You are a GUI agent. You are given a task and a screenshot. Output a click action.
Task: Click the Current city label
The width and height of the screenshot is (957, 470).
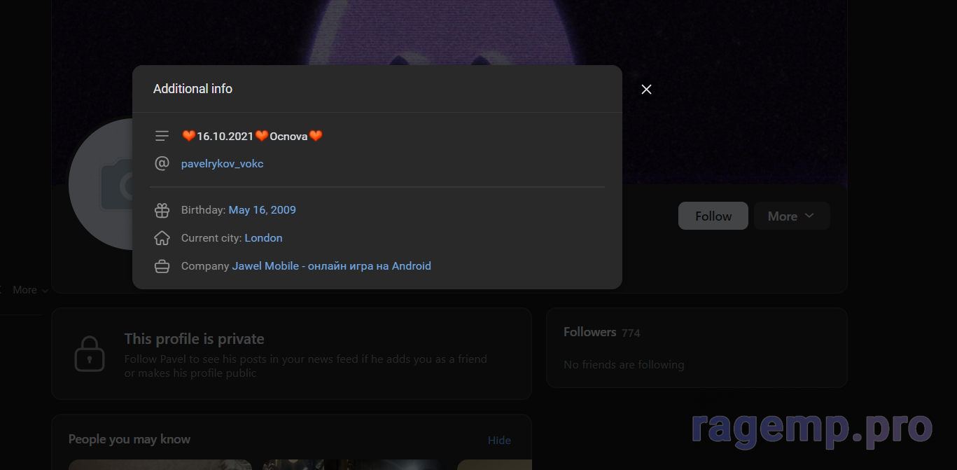(x=211, y=238)
